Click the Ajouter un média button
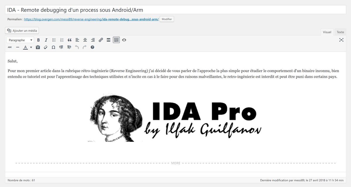Viewport: 351px width, 187px height. pyautogui.click(x=22, y=30)
